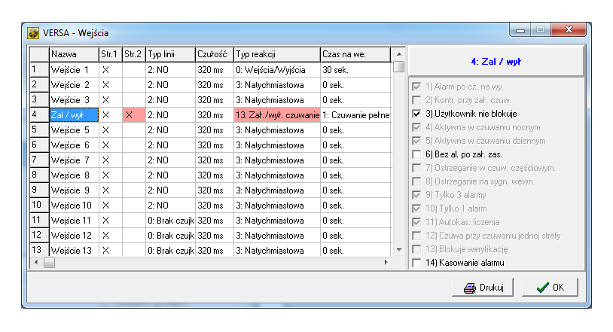The width and height of the screenshot is (613, 332).
Task: Open line type cell for Wejście 11
Action: 169,220
